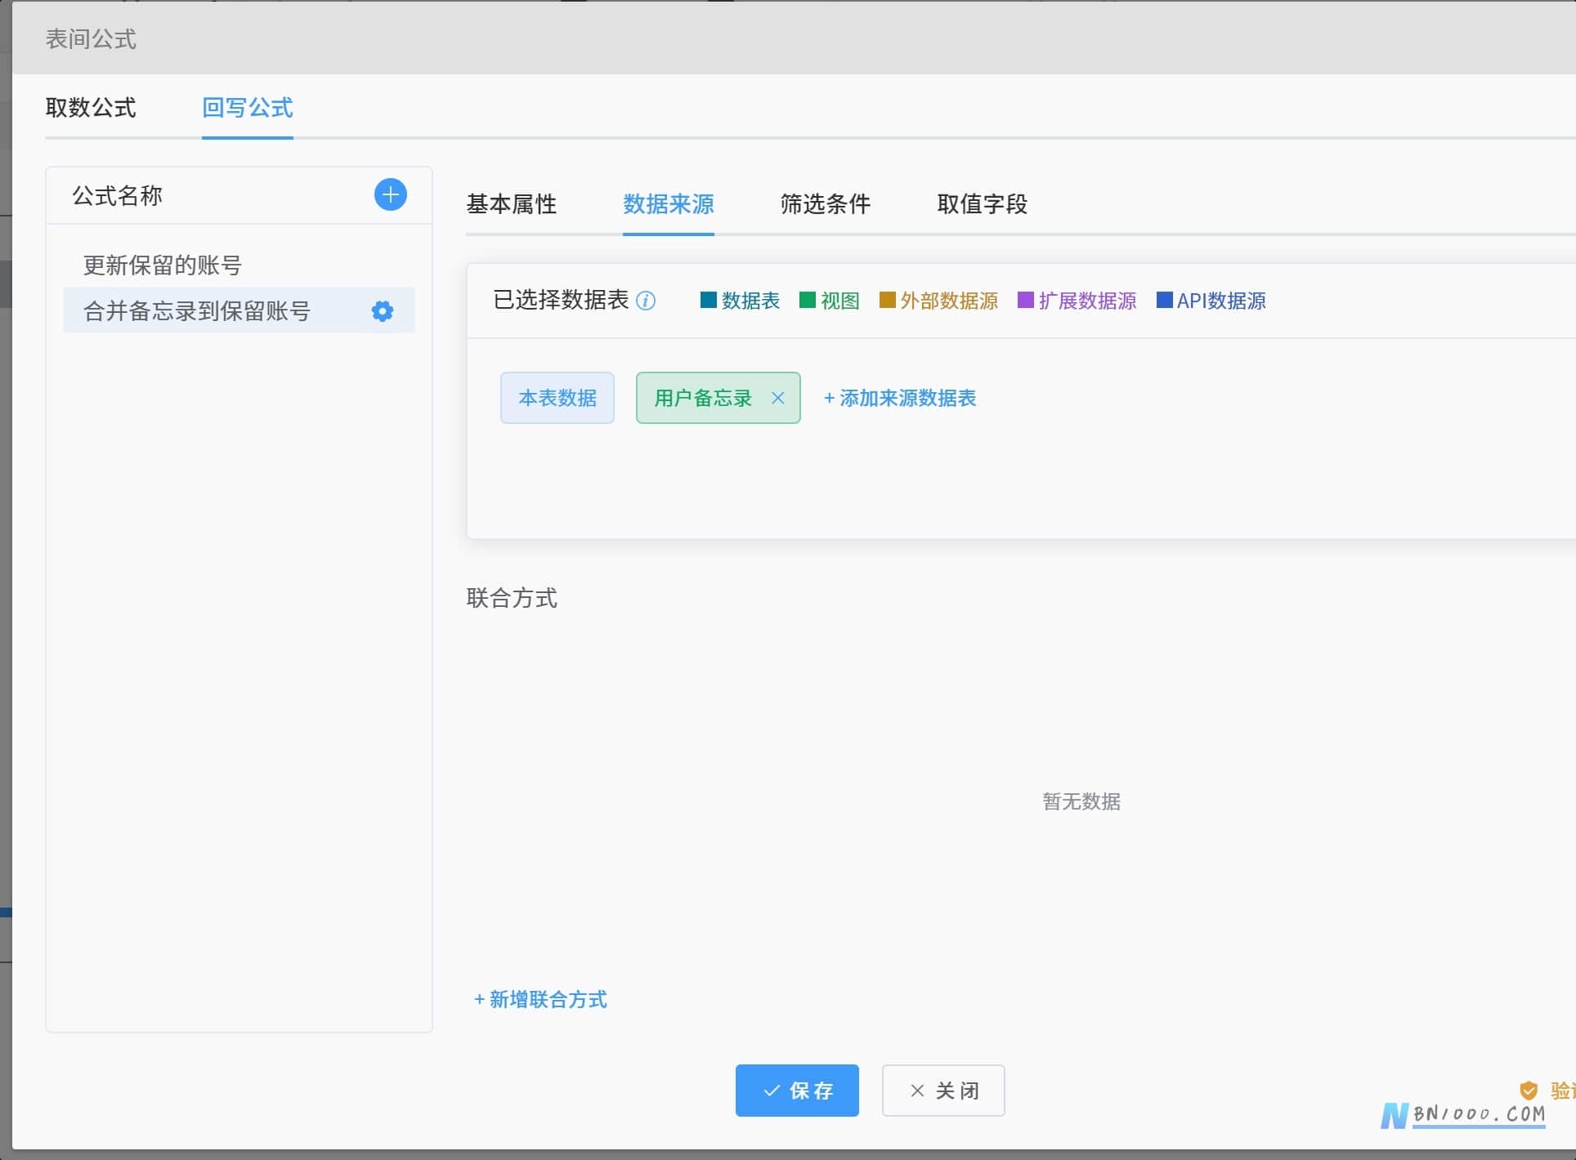Add a new formula with plus icon
1576x1160 pixels.
pyautogui.click(x=390, y=194)
